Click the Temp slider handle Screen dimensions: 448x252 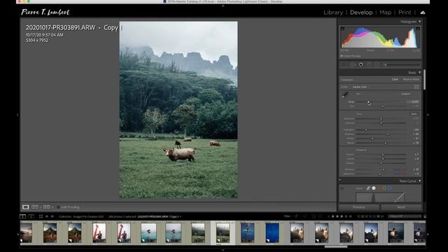click(x=369, y=102)
